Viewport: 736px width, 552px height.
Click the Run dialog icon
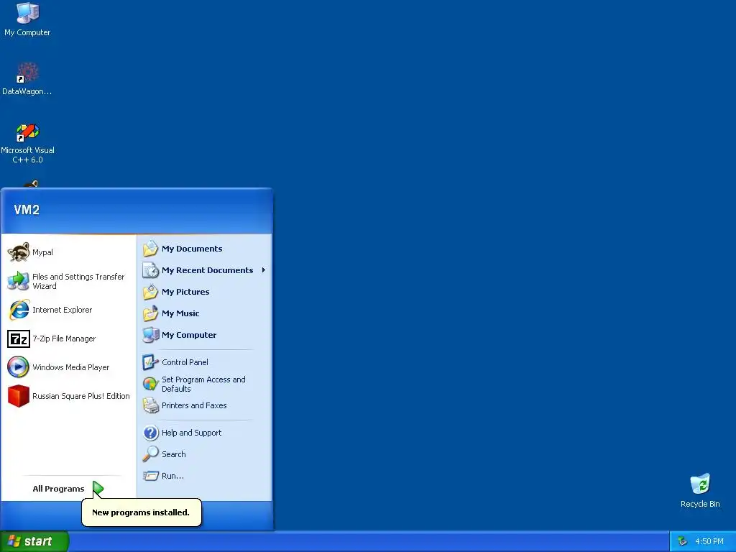(x=151, y=476)
